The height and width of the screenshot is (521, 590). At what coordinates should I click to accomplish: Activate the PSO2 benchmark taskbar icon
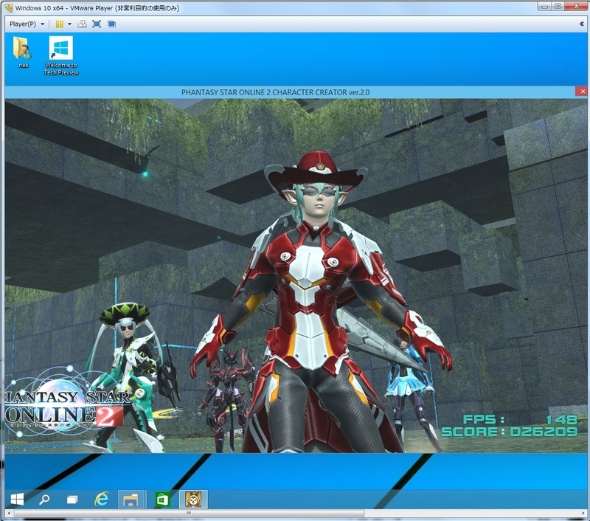coord(193,500)
